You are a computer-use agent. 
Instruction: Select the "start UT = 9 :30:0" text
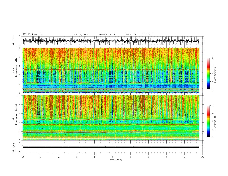[139, 35]
